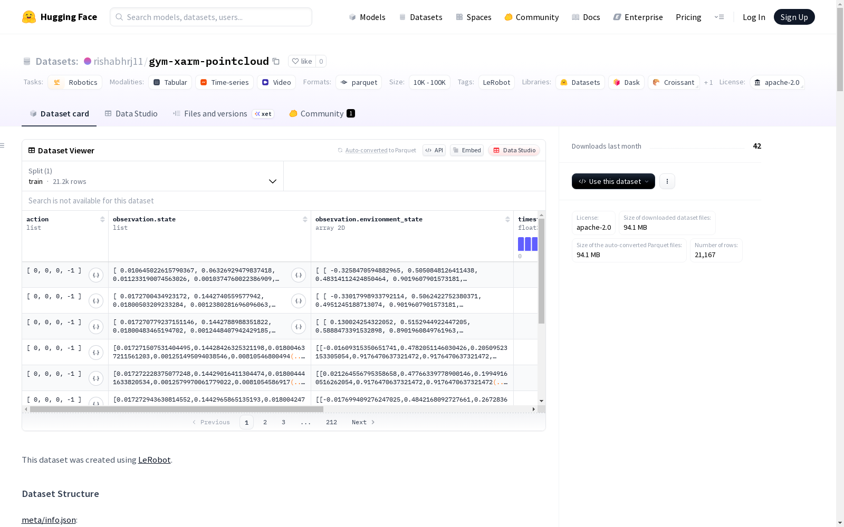Select the parquet format tag

click(x=359, y=82)
